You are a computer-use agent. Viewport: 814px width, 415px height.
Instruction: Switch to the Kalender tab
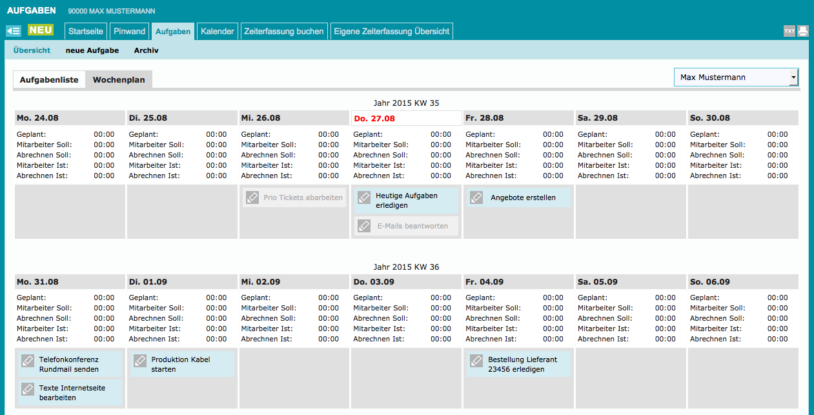point(217,31)
